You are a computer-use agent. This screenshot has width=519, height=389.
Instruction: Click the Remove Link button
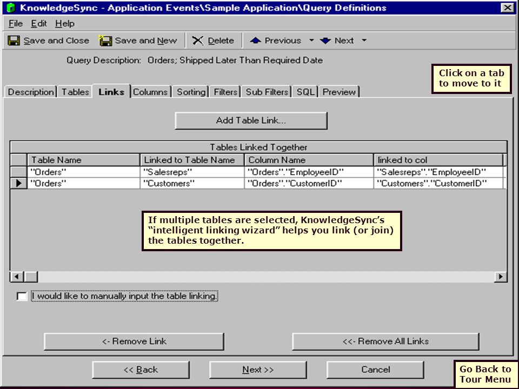[x=134, y=341]
